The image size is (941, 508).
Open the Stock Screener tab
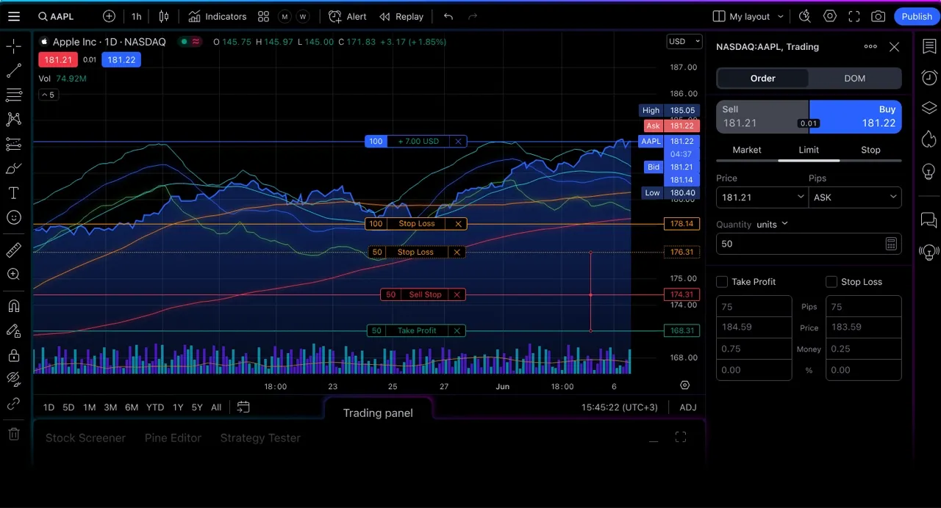(x=85, y=438)
